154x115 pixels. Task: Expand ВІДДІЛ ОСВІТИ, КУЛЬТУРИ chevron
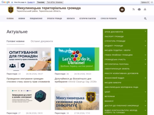click(x=145, y=110)
